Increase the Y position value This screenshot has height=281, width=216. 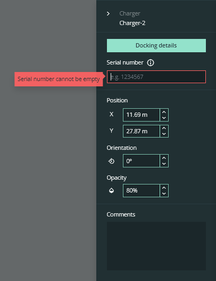pyautogui.click(x=164, y=128)
